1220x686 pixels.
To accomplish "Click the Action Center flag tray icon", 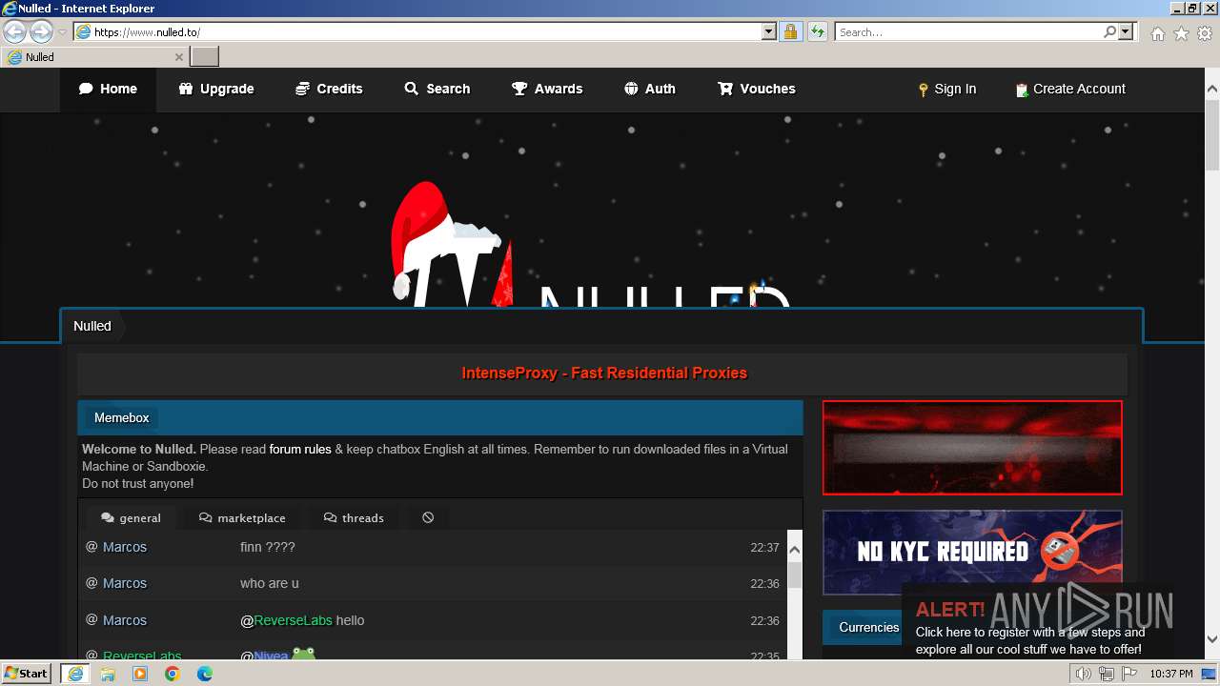I will coord(1129,674).
